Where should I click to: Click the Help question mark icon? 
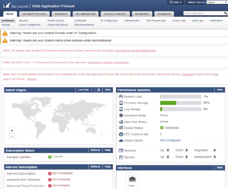171,2
